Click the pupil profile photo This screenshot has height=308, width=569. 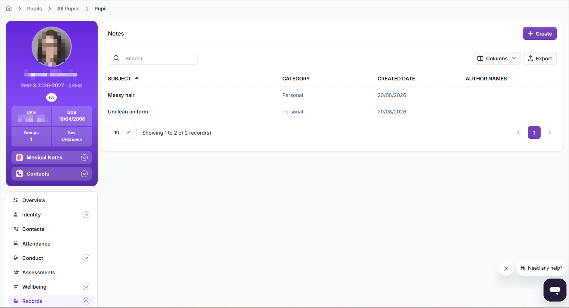pos(52,47)
